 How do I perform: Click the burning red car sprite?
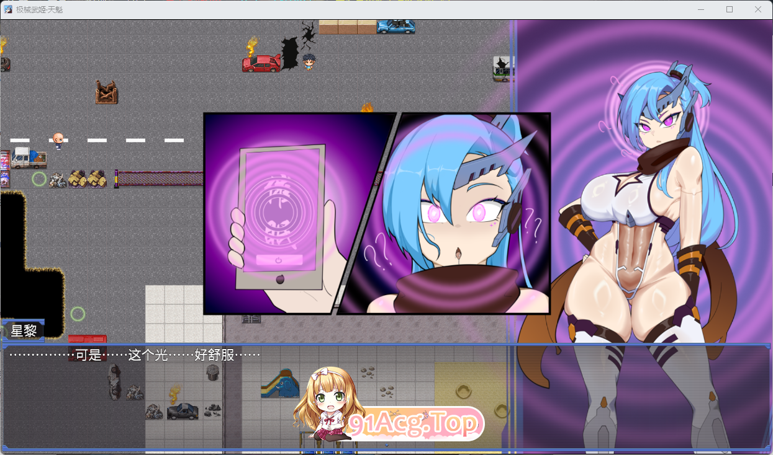(x=261, y=63)
